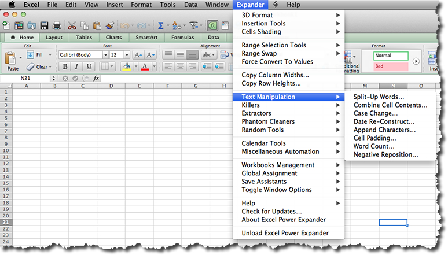
Task: Open the template gallery icon
Action: pyautogui.click(x=19, y=25)
